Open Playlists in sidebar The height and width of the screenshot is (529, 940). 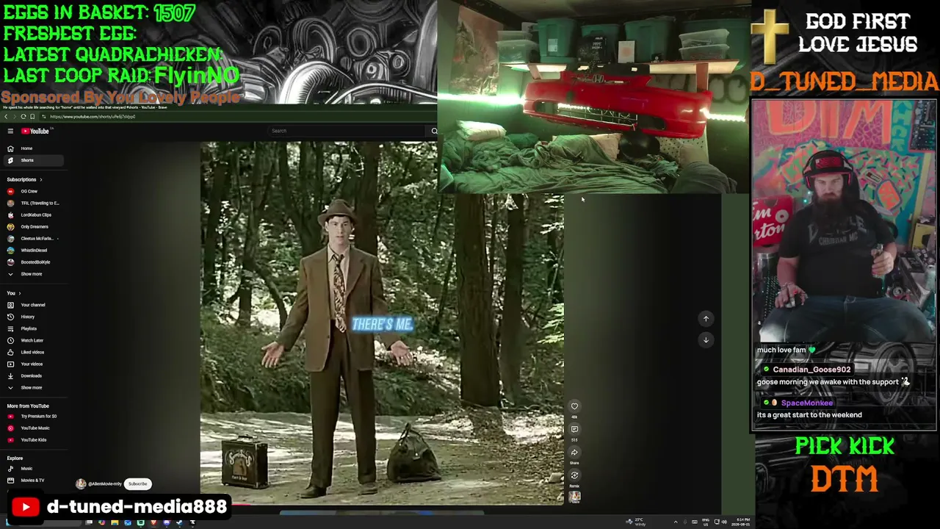[34, 328]
